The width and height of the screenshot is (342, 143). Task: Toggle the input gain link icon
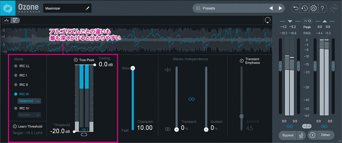290,126
